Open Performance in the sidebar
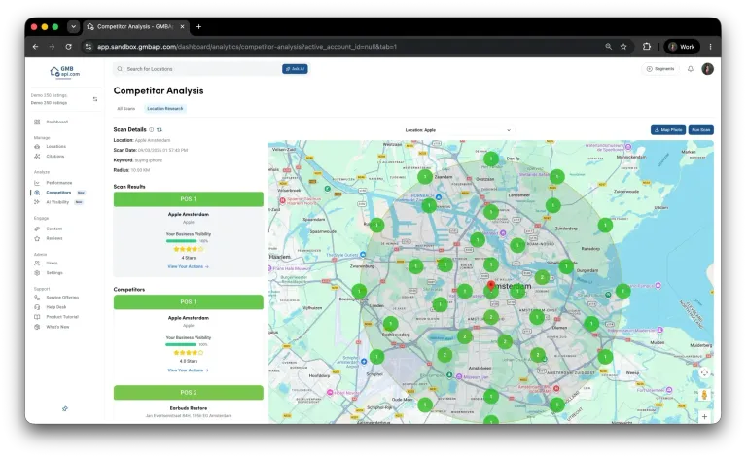The height and width of the screenshot is (458, 747). pyautogui.click(x=58, y=183)
